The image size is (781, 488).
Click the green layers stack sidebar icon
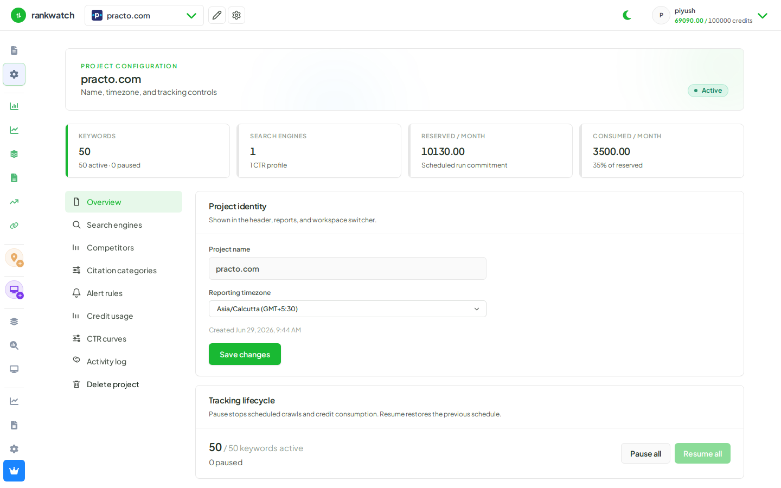[14, 154]
